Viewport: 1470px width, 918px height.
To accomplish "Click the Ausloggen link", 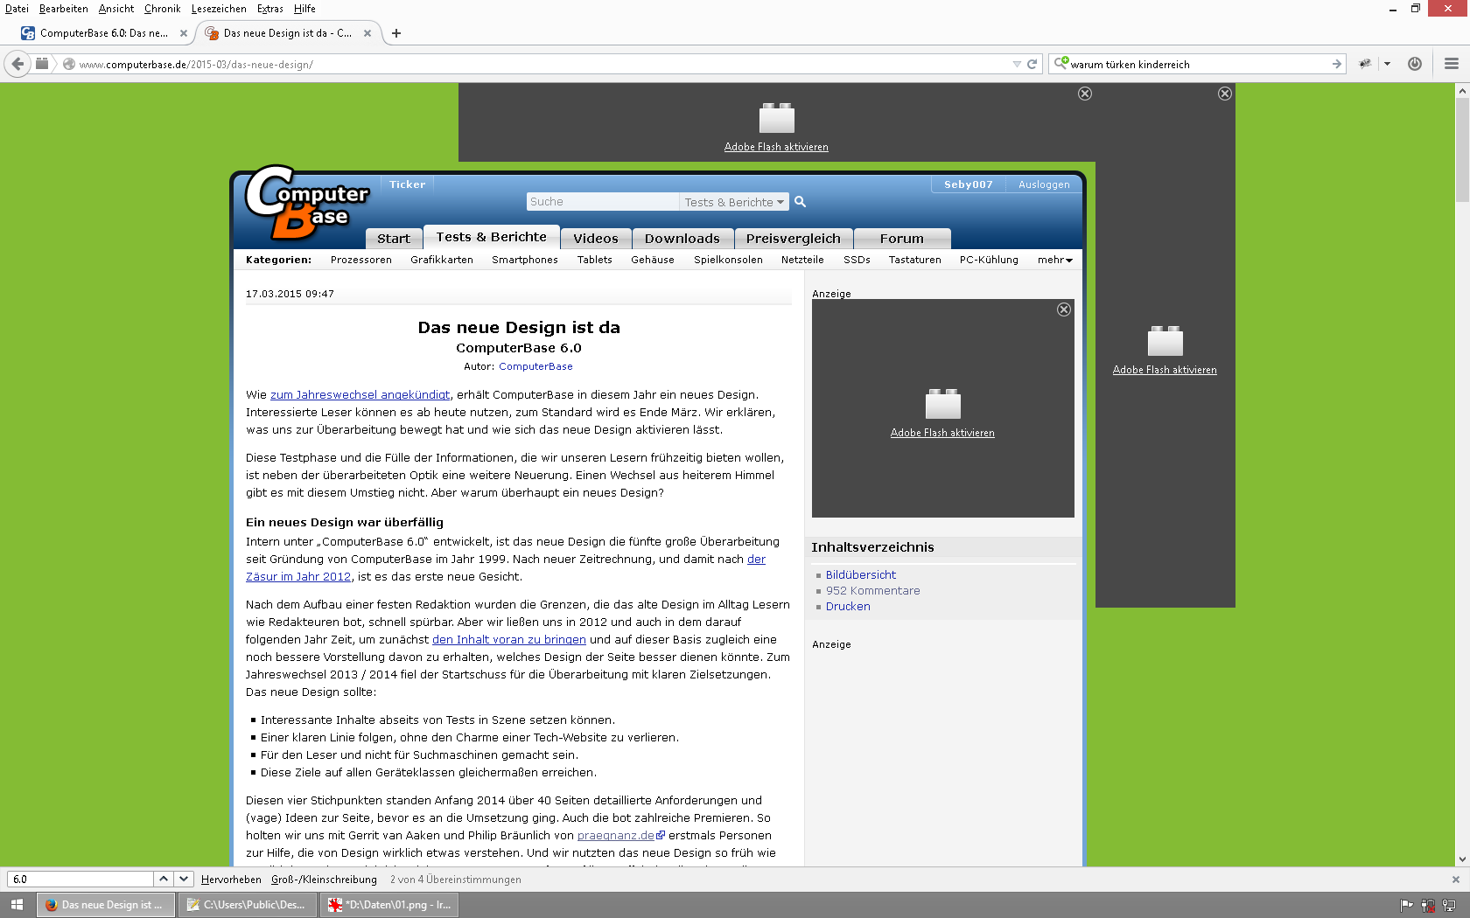I will 1044,184.
